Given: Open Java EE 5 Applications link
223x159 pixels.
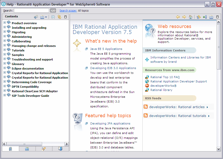Looking at the screenshot, I should click(106, 49).
